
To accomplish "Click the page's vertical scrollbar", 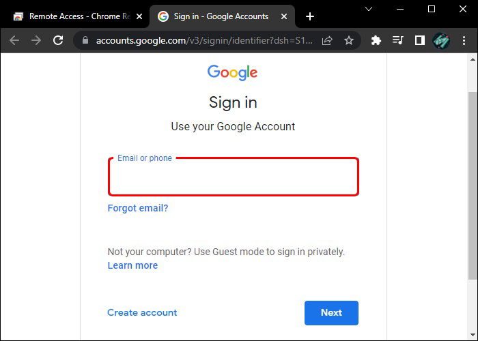I will tap(473, 184).
